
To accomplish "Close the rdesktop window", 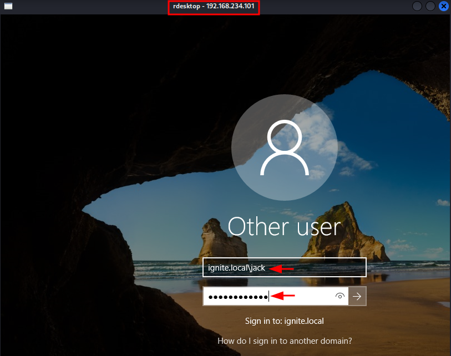I will pos(444,6).
